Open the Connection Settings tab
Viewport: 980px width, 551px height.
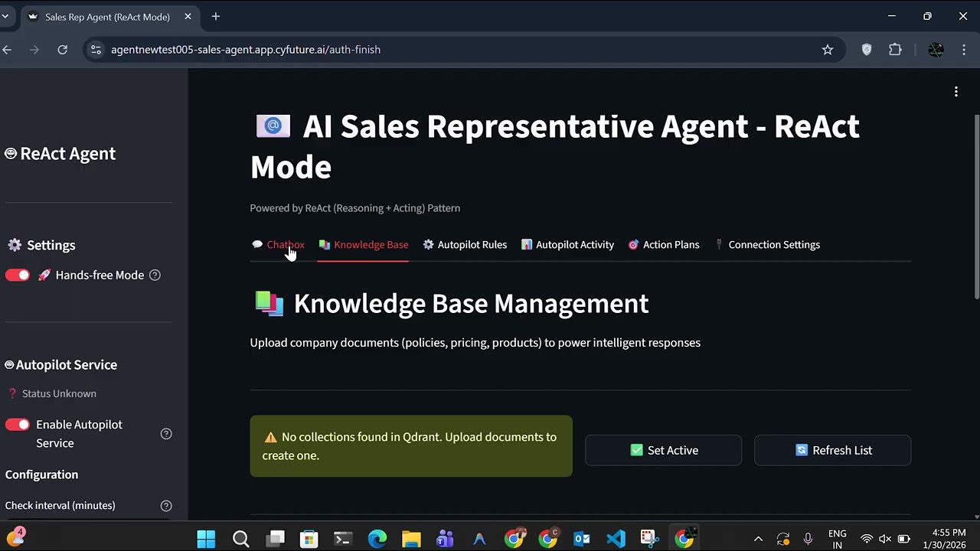[766, 245]
